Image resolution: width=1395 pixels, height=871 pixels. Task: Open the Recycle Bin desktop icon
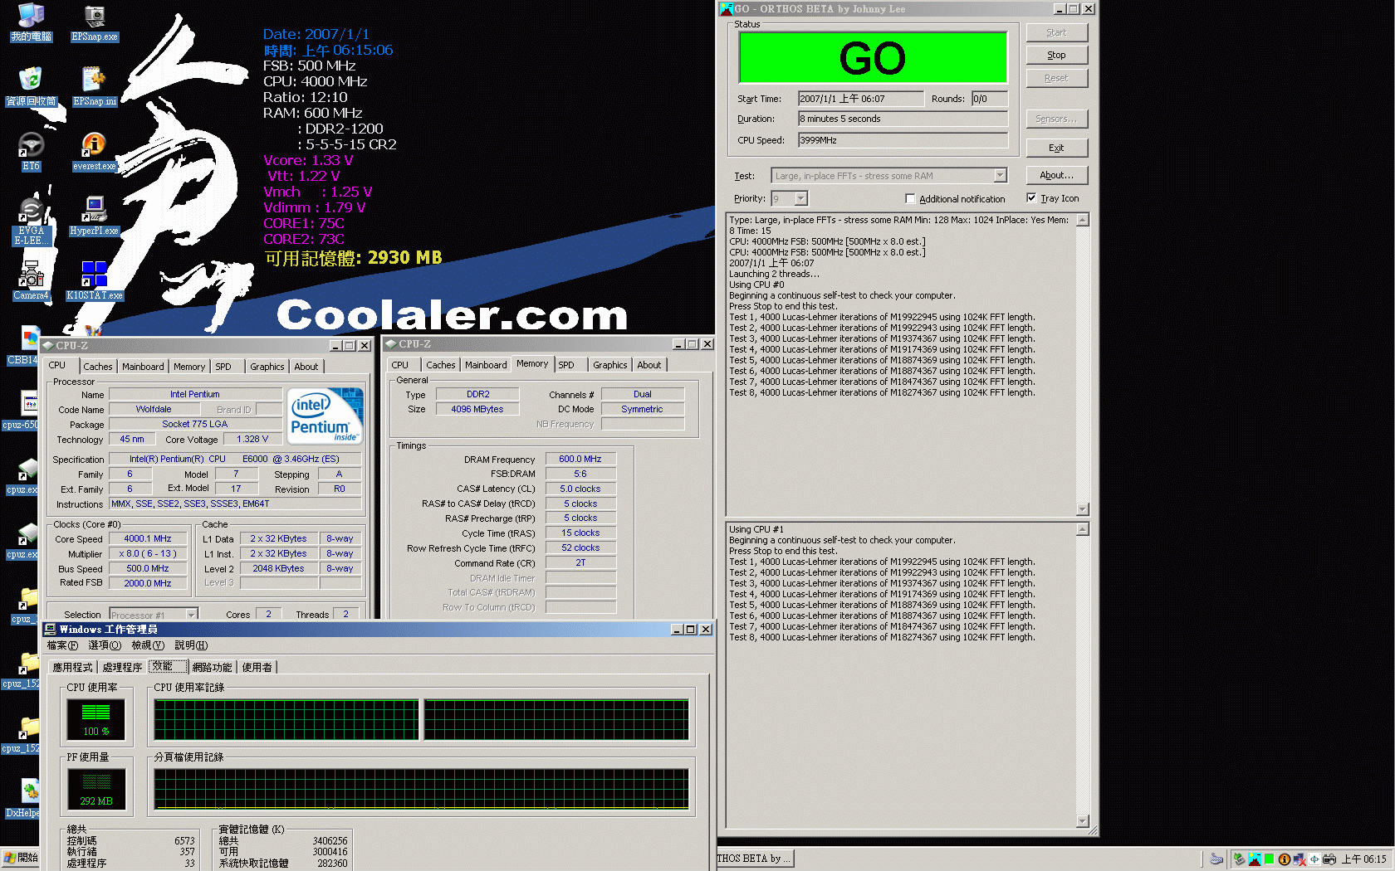click(31, 87)
